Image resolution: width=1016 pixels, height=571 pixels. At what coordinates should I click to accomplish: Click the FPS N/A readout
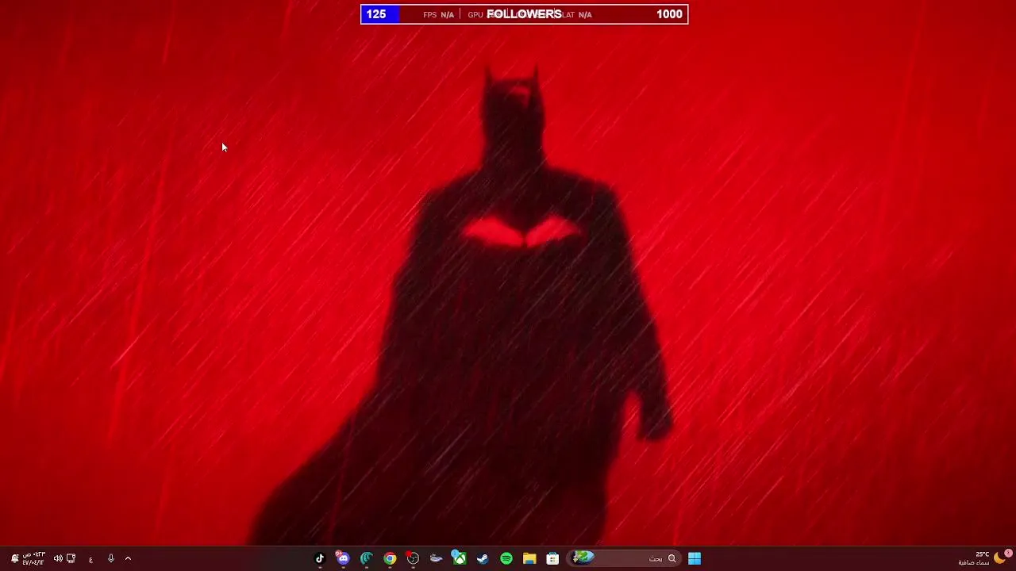click(439, 14)
